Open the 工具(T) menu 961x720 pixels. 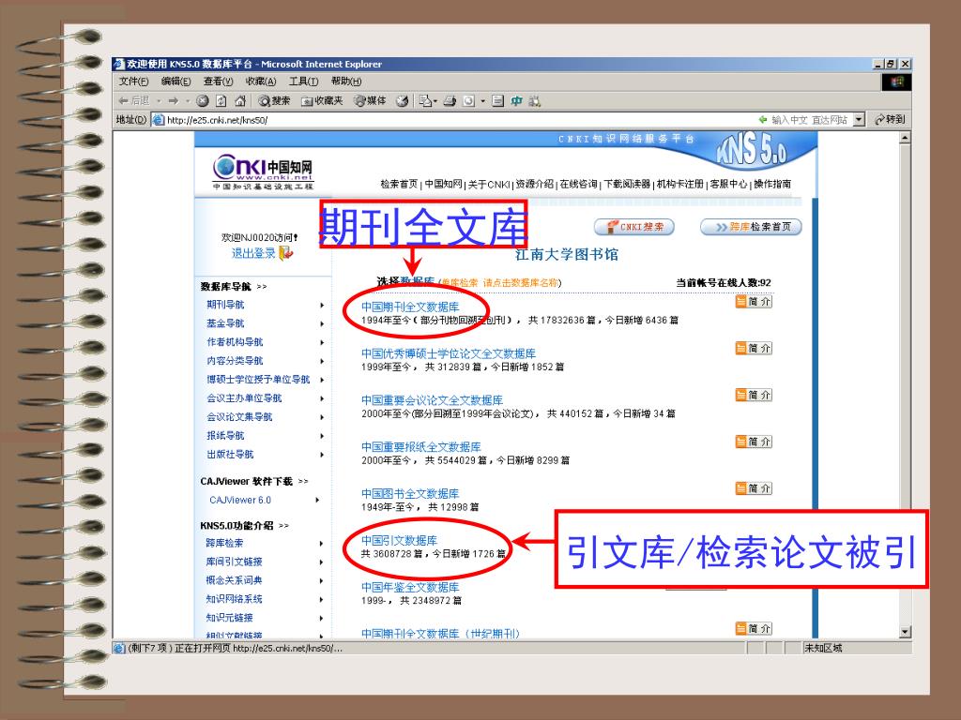[303, 82]
